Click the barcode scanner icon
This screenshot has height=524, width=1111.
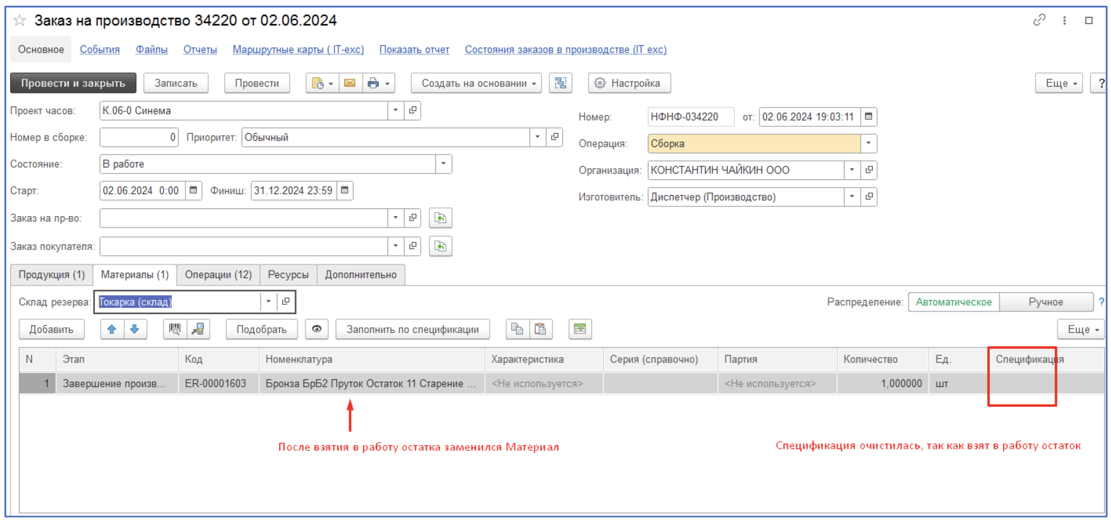[175, 329]
